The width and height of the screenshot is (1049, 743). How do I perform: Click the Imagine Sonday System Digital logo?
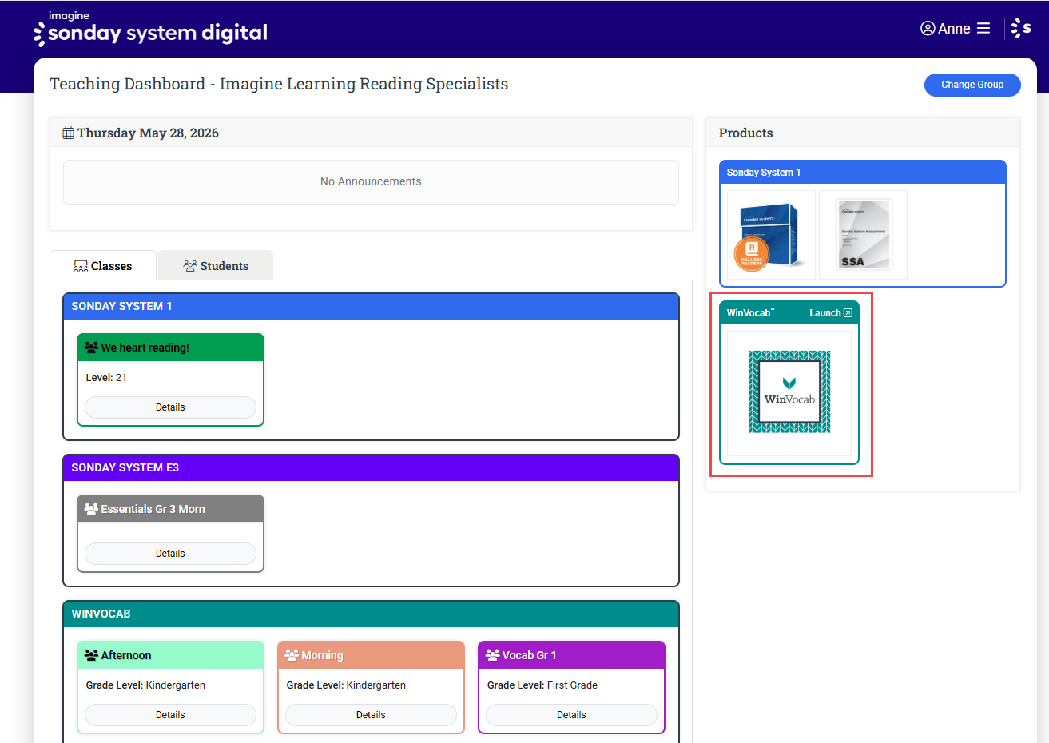(x=150, y=29)
